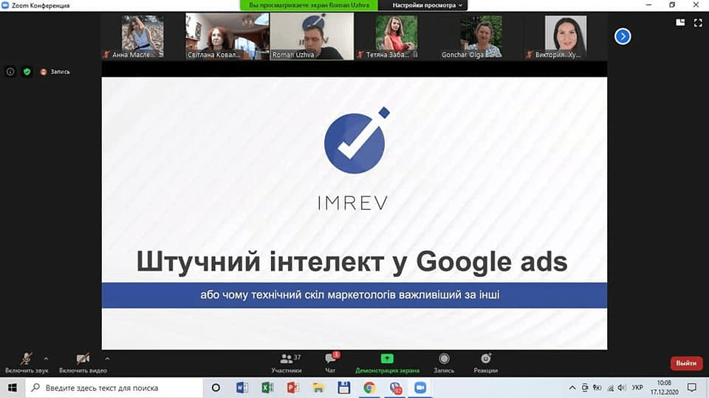The image size is (709, 398).
Task: Launch Excel from the taskbar
Action: [x=267, y=388]
